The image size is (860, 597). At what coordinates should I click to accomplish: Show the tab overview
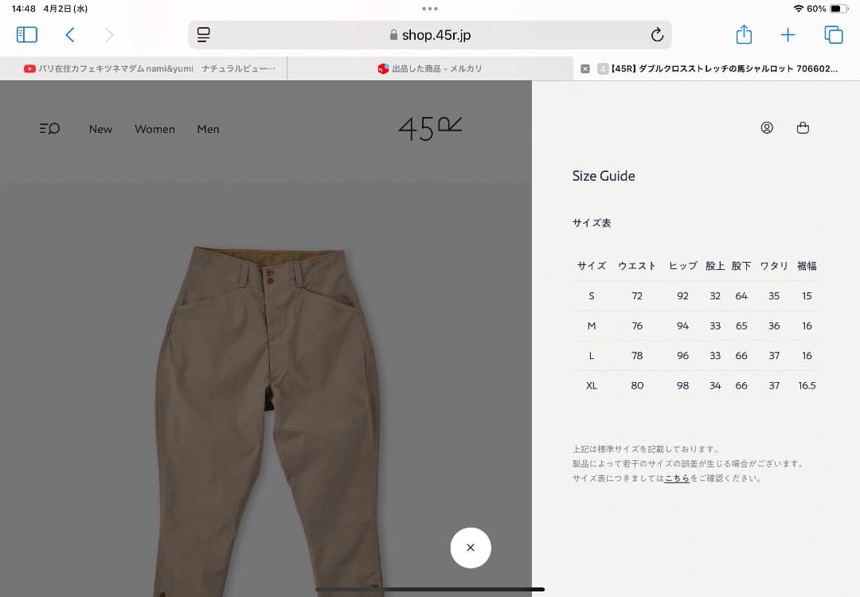[834, 35]
